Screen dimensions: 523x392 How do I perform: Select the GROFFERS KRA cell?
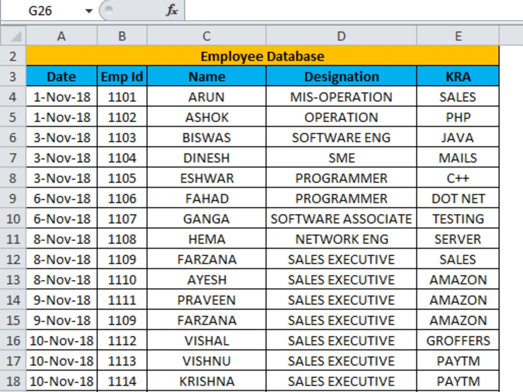(458, 340)
